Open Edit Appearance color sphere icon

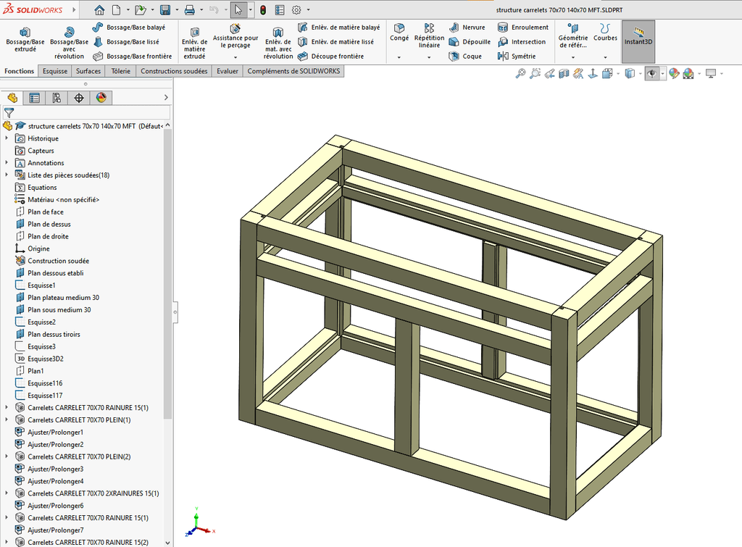tap(674, 73)
